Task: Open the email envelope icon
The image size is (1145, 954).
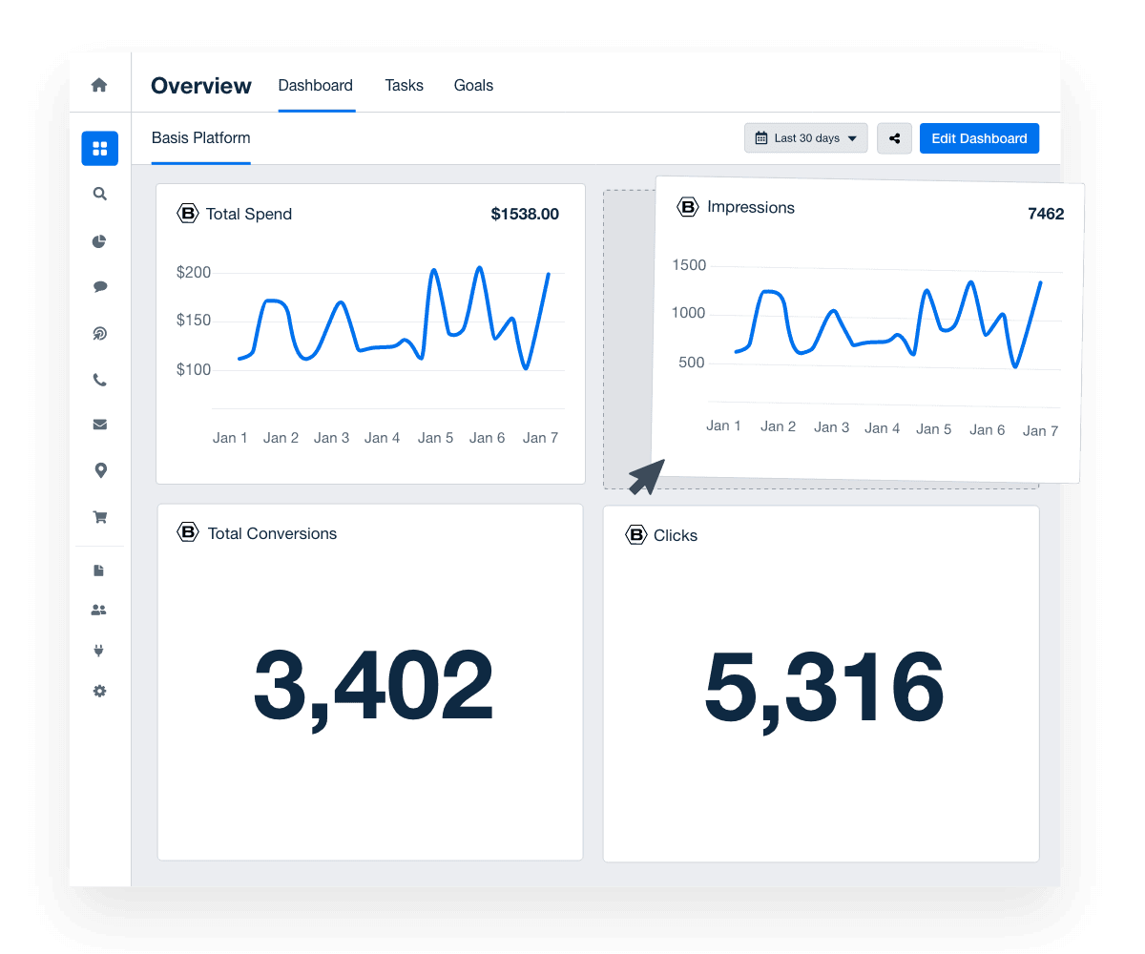Action: 99,424
